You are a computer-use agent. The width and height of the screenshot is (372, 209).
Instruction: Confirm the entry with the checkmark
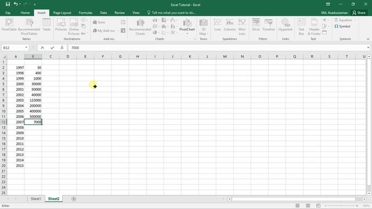tap(52, 48)
